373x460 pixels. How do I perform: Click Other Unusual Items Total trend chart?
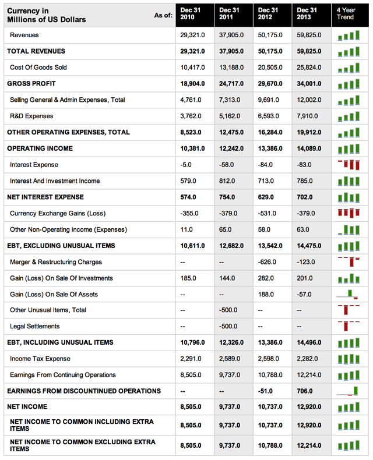point(349,310)
